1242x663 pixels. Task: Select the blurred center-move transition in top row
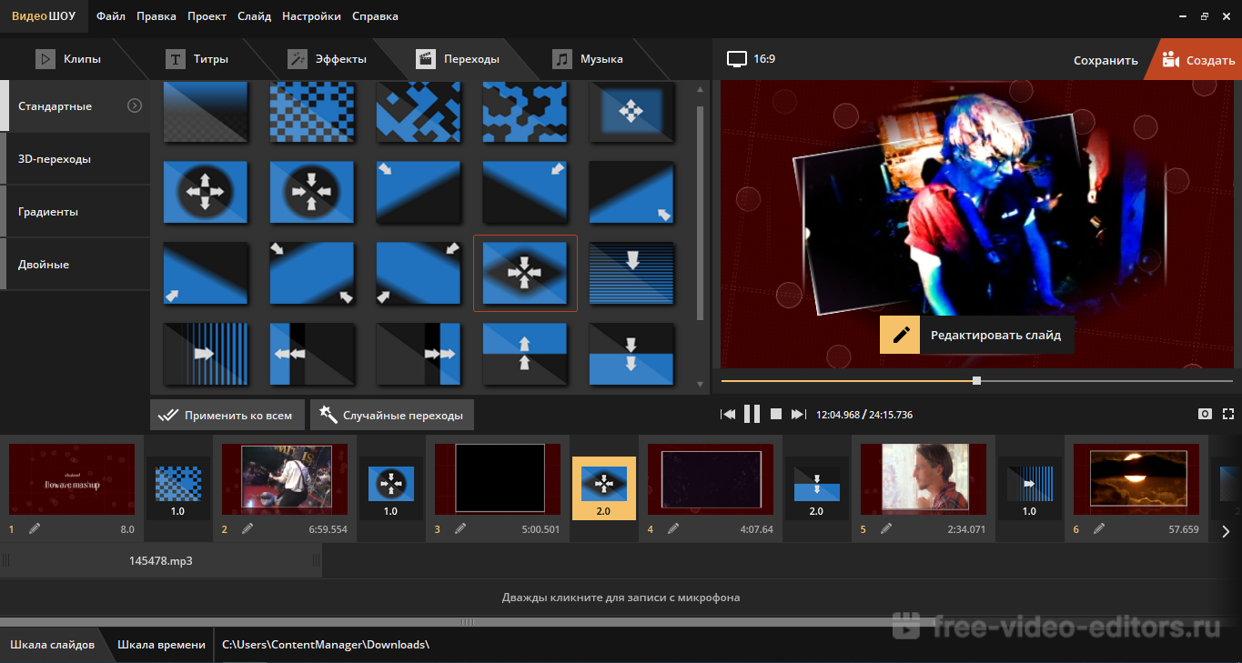631,111
